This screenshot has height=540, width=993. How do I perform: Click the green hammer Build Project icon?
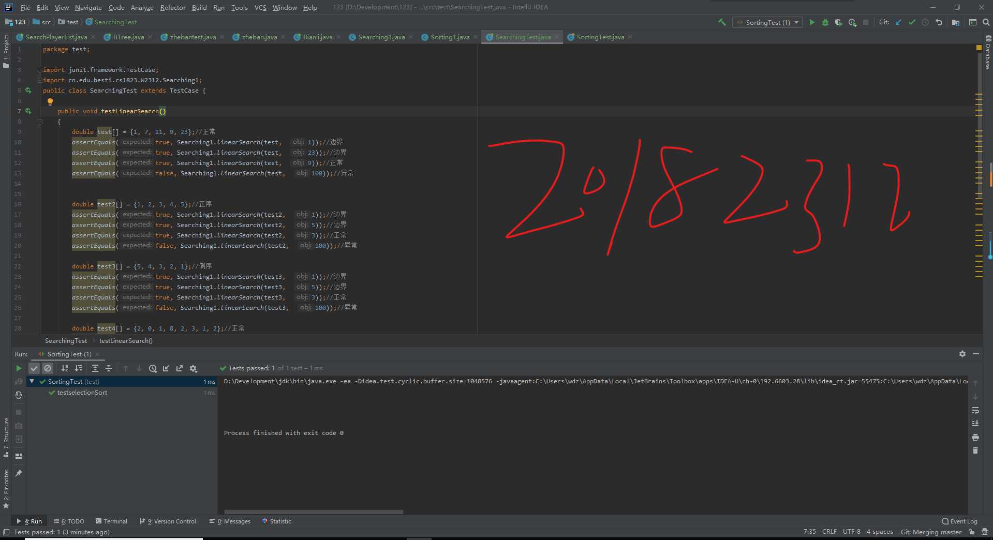[722, 22]
